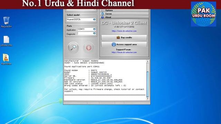Click the SIM Lock status line
The height and width of the screenshot is (124, 221).
point(88,83)
